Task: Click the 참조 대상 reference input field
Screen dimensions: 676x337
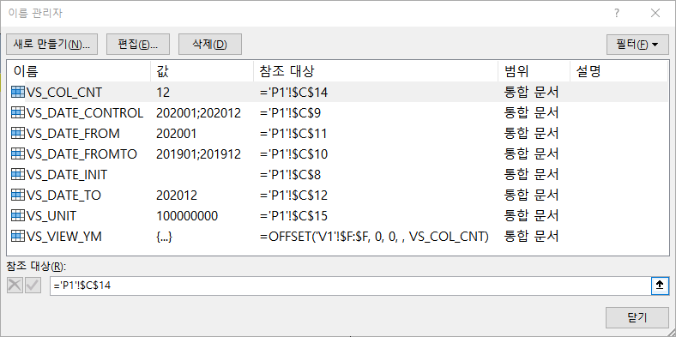Action: pyautogui.click(x=350, y=286)
